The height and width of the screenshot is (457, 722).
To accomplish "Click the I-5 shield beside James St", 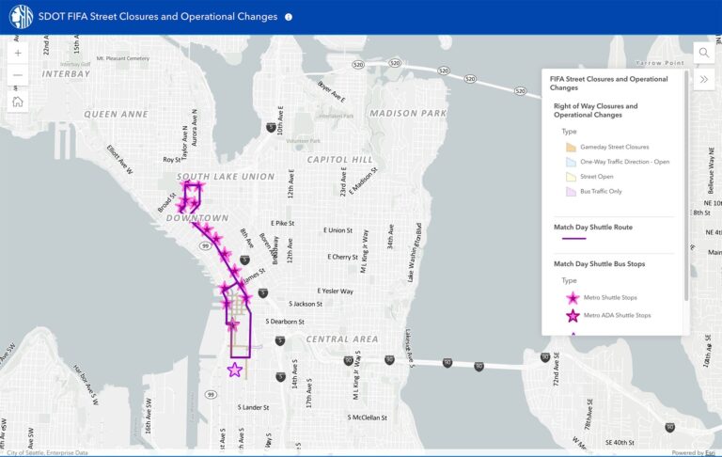I will coord(245,260).
